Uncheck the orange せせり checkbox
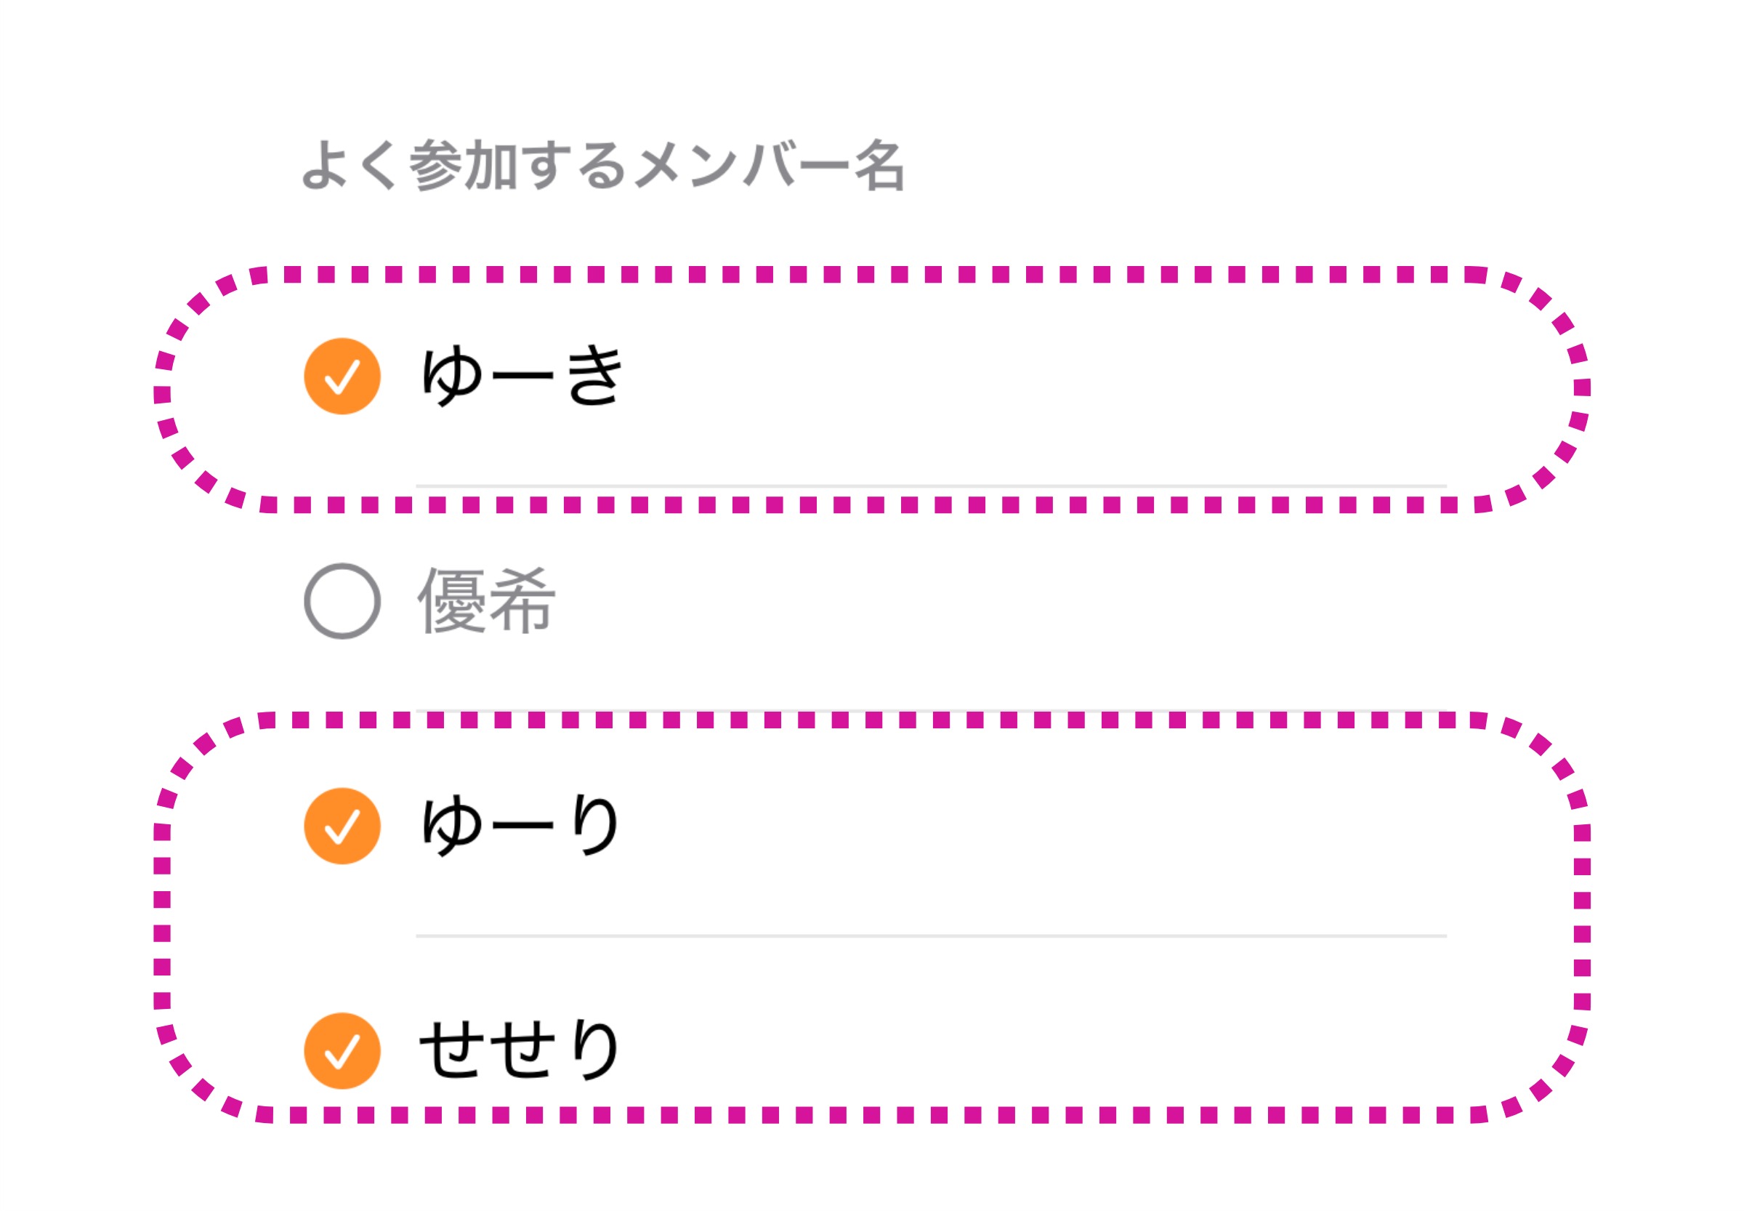 342,1051
